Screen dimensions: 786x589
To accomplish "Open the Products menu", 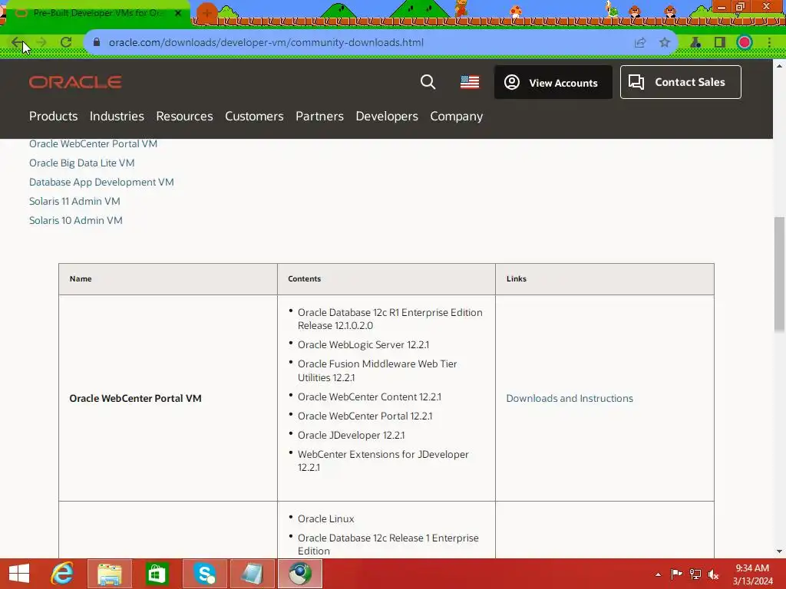I will (x=53, y=117).
